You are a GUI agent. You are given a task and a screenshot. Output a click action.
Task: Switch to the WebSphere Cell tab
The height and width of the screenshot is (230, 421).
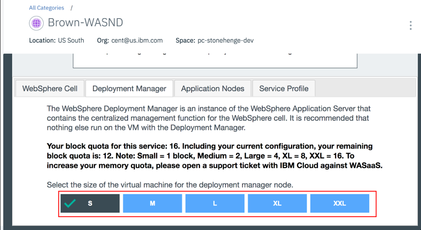click(50, 88)
